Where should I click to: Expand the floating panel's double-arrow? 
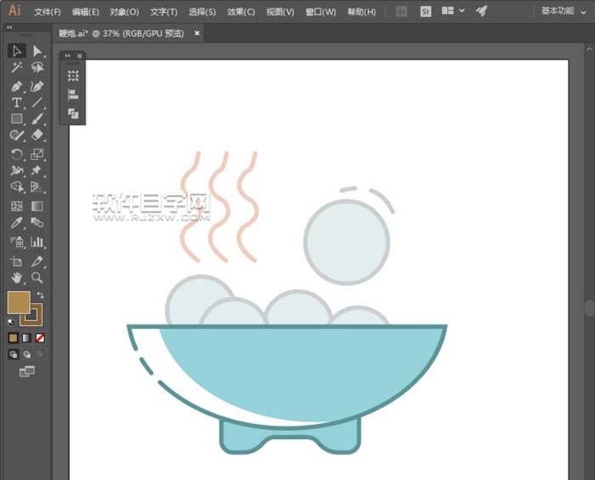(68, 56)
